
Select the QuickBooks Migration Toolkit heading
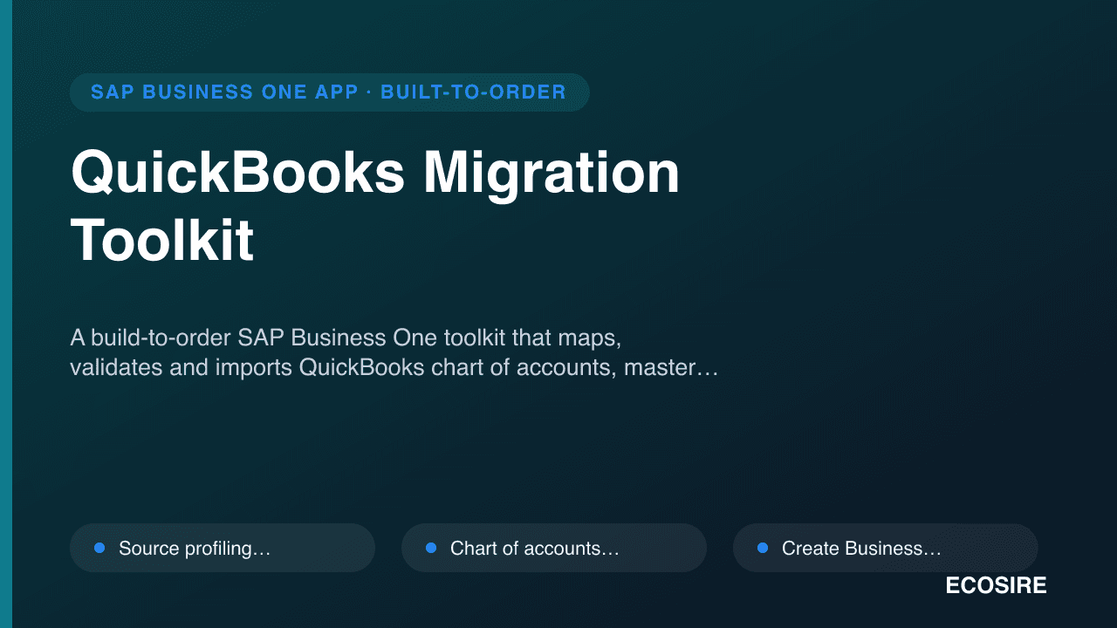(375, 207)
